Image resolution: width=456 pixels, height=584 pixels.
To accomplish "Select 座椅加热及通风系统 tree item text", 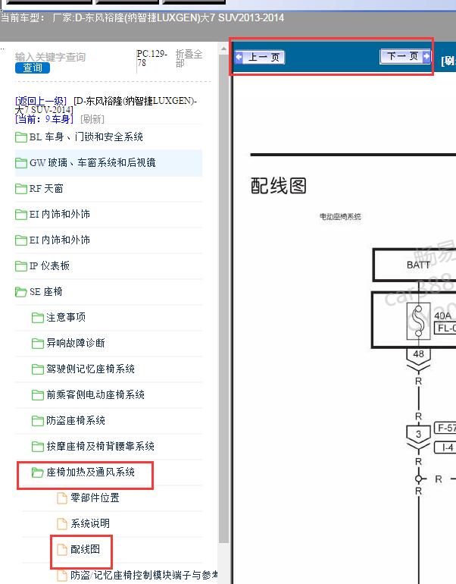I will tap(90, 473).
